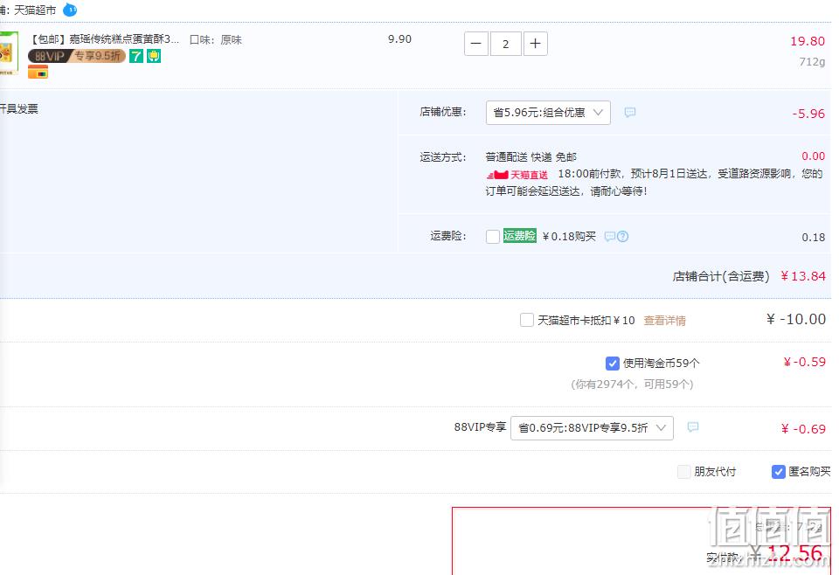
Task: Click the ¥-0.59 coin deduction amount
Action: tap(804, 362)
